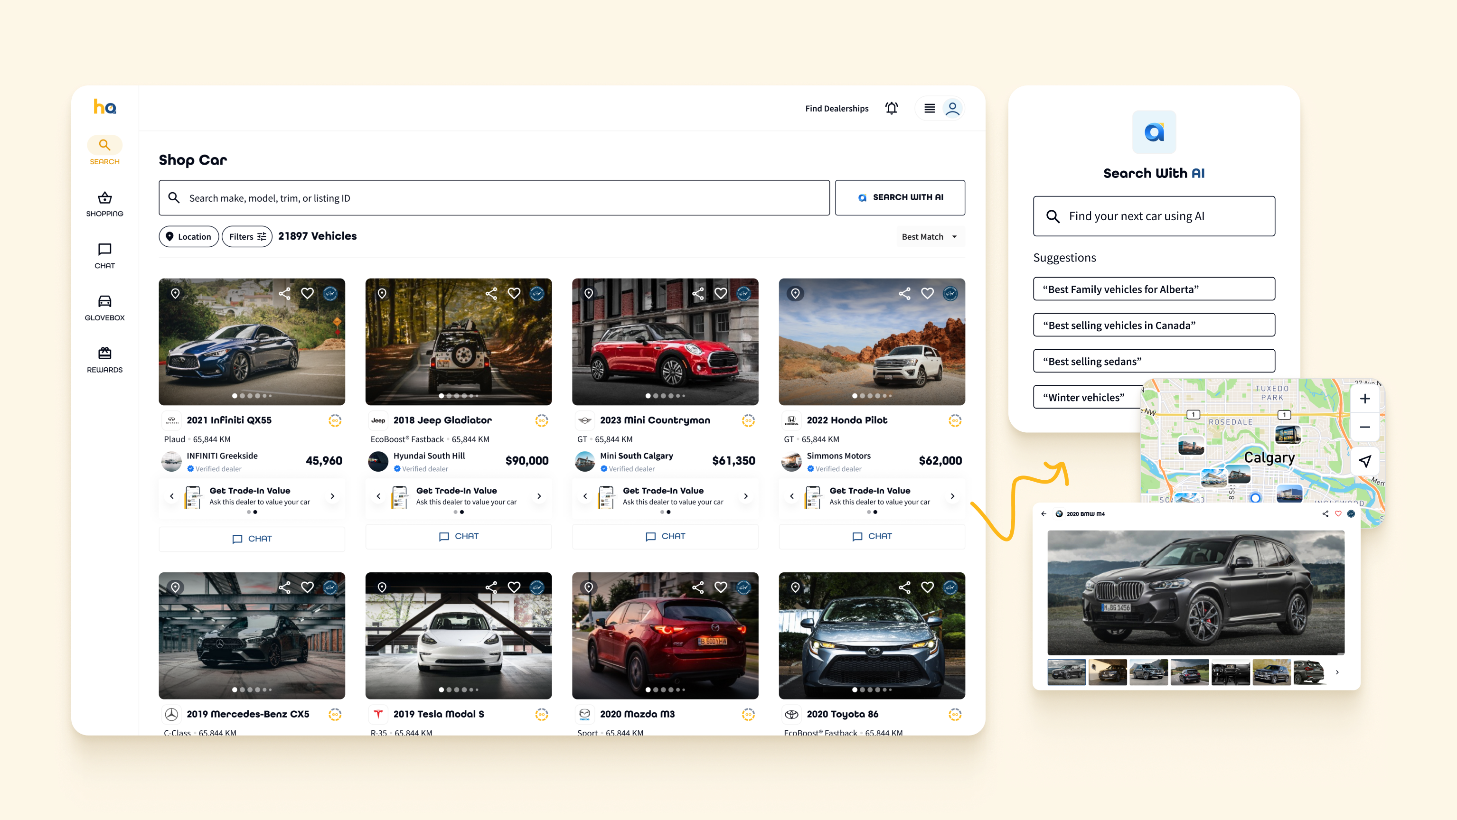
Task: Pick the "Best selling sedans" suggestion
Action: [1154, 361]
